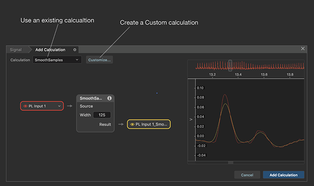Click the chart horizontal scrollbar thumb
Viewport: 314px width, 186px height.
(231, 163)
